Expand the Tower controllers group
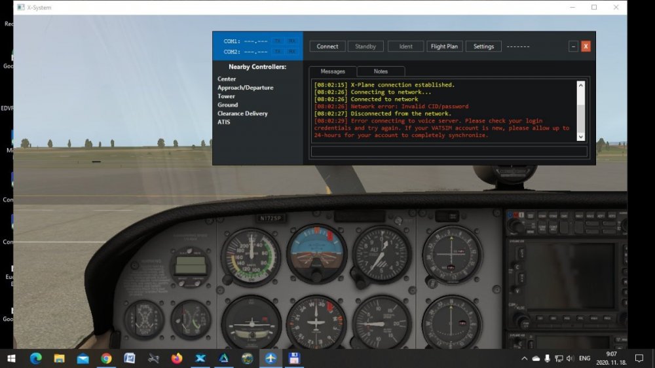 (x=226, y=96)
